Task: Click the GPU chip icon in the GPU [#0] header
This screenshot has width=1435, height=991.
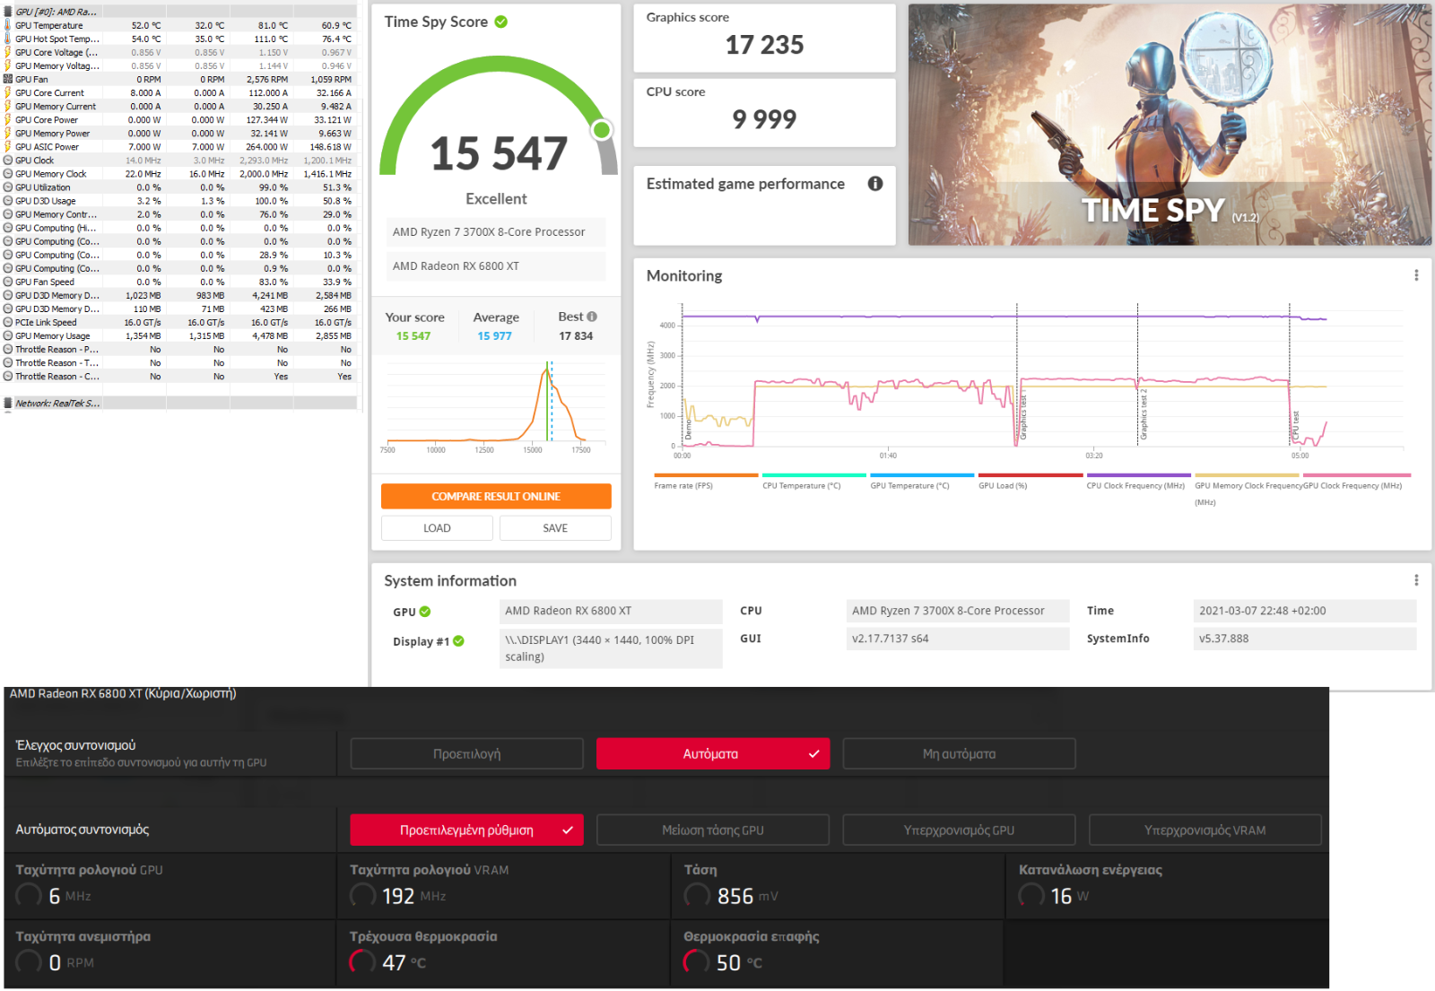Action: 8,12
